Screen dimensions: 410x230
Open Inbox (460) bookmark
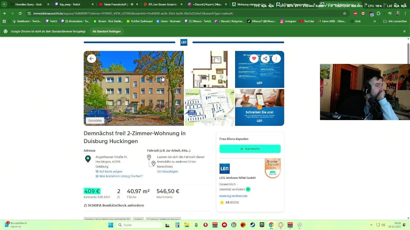332,21
